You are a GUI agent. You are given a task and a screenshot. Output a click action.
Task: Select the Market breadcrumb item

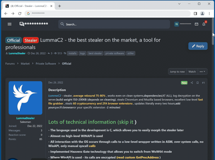pyautogui.click(x=25, y=64)
